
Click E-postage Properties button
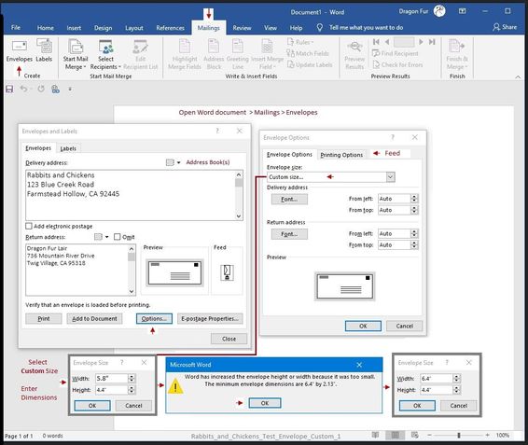coord(210,319)
